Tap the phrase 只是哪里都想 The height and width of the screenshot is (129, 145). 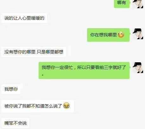pyautogui.click(x=50, y=52)
